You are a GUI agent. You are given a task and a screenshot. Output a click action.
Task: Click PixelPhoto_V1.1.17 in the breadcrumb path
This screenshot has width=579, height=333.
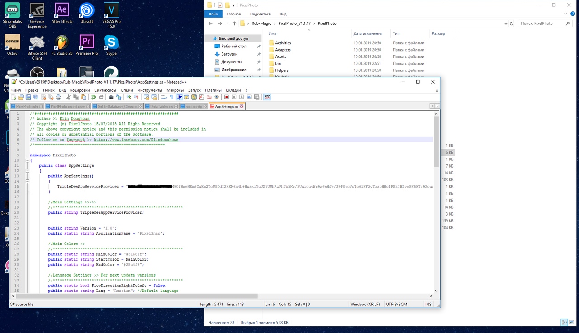click(x=295, y=23)
